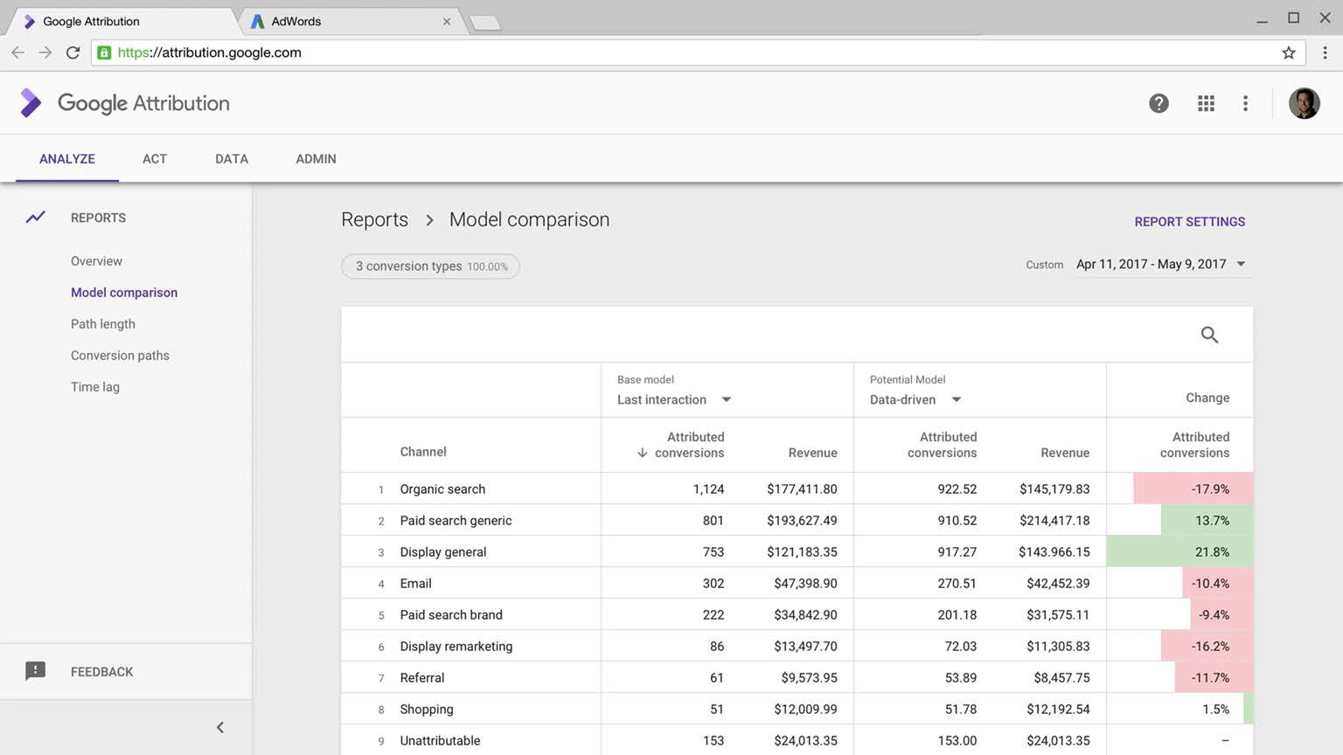Open the Time lag report
Screen dimensions: 1343x755
[95, 386]
